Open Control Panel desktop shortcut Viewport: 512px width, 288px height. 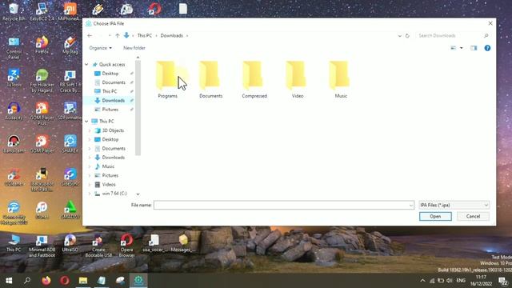click(14, 48)
